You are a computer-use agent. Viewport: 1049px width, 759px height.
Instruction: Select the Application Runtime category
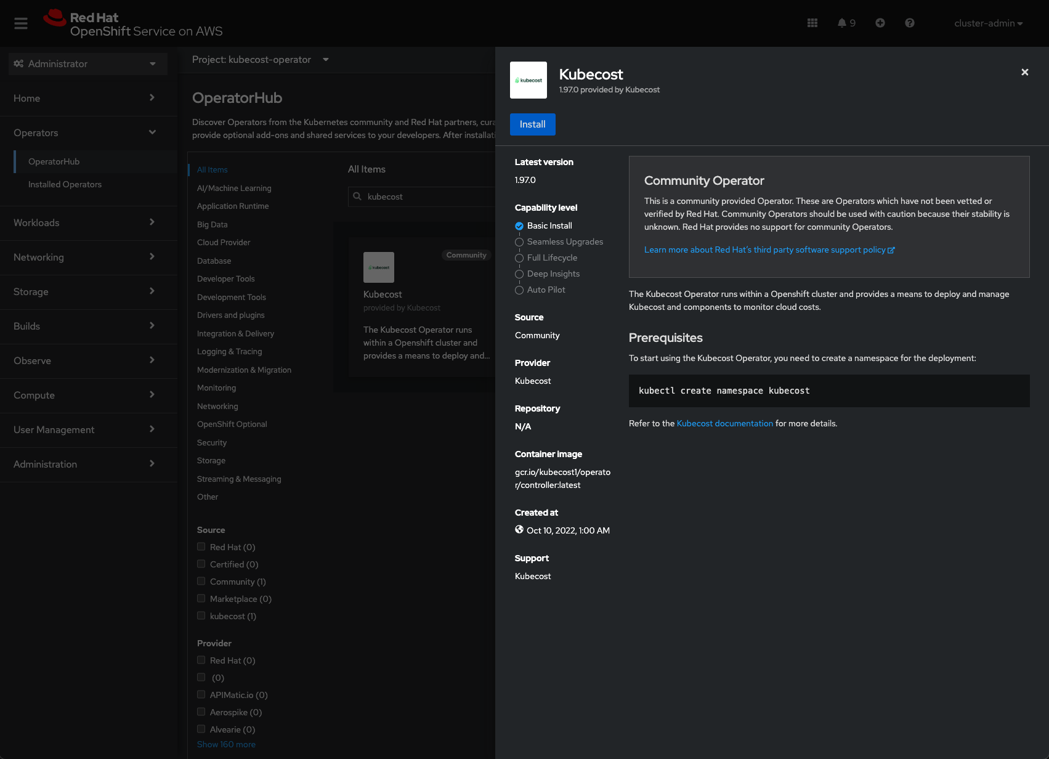tap(233, 206)
